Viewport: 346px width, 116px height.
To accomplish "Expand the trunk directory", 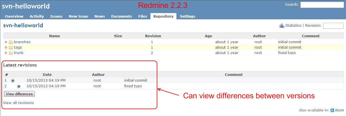I will (x=6, y=53).
